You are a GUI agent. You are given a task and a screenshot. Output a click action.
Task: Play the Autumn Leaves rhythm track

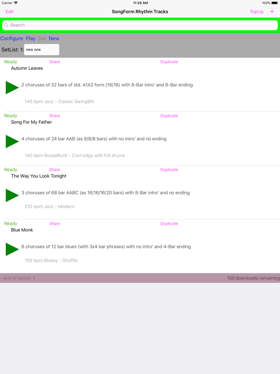[x=12, y=87]
